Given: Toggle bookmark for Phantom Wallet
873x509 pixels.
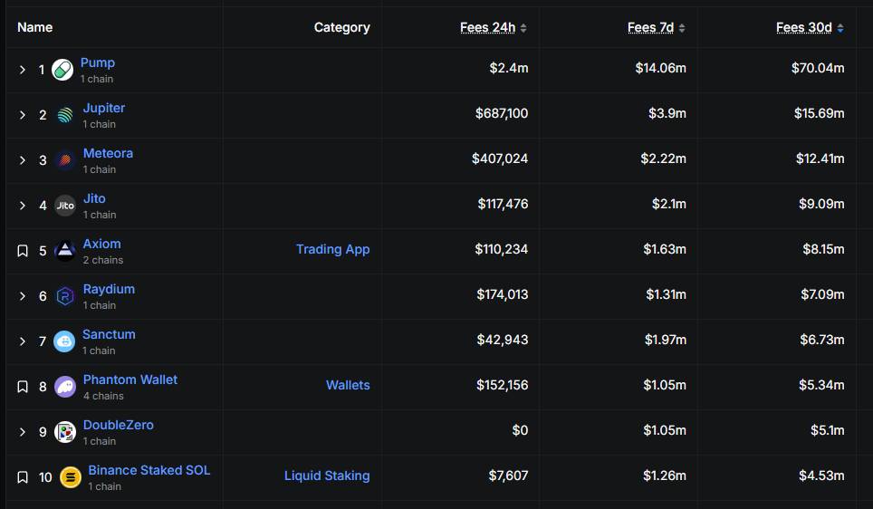Looking at the screenshot, I should pos(23,387).
